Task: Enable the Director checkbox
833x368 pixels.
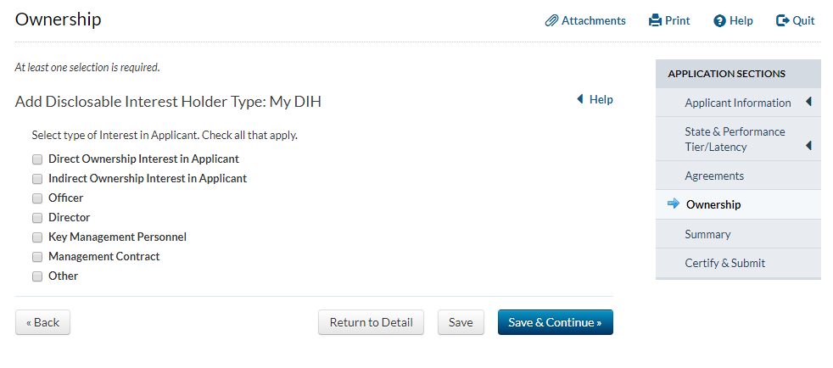Action: click(37, 218)
